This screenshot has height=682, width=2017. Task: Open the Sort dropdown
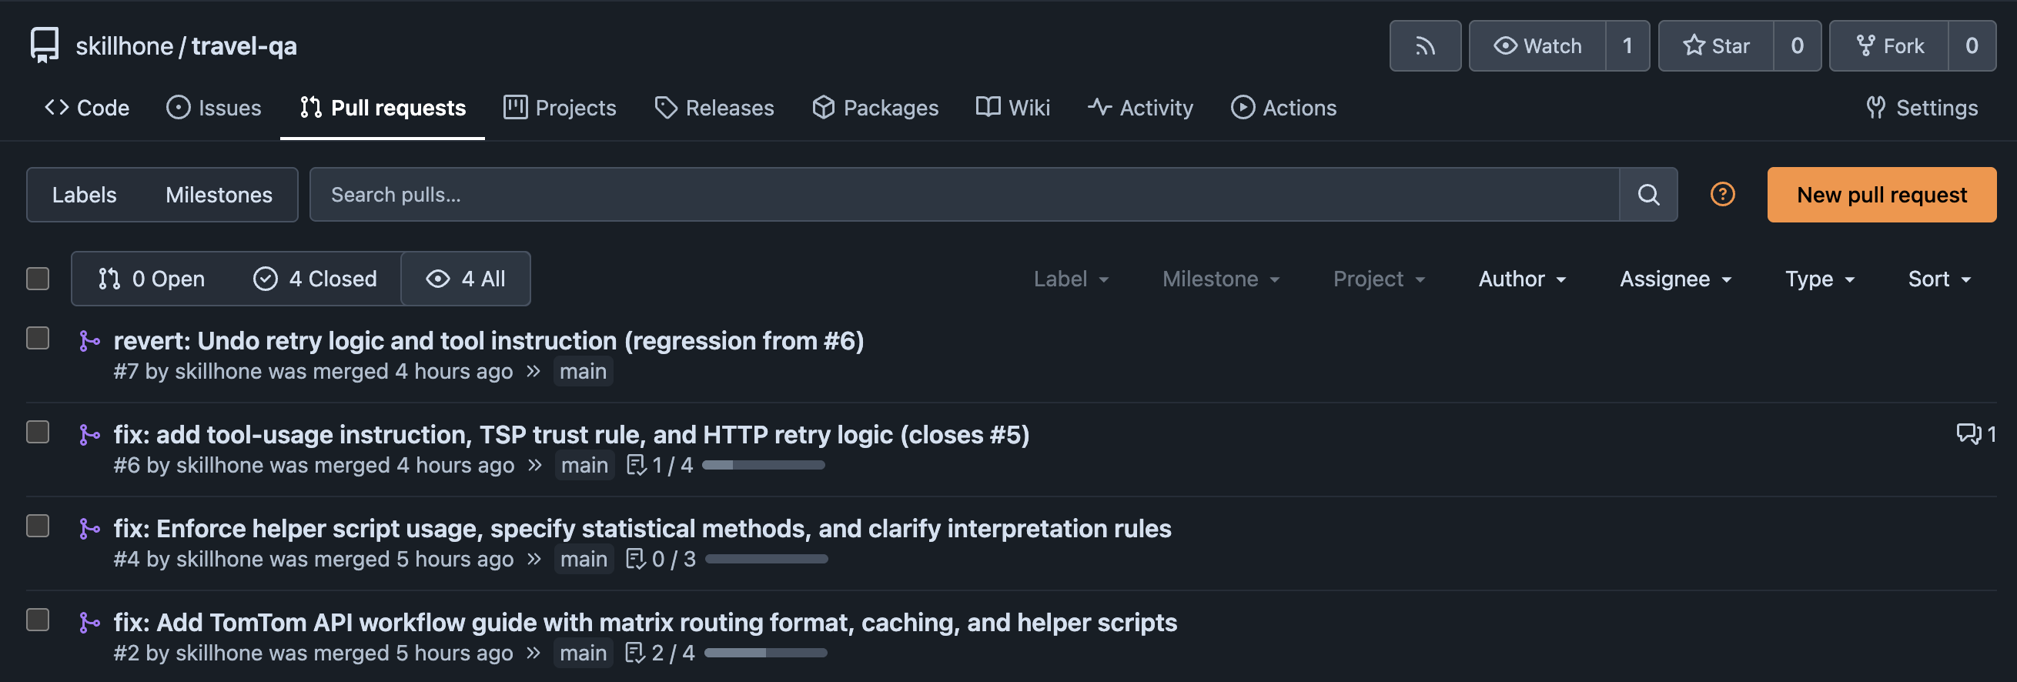pyautogui.click(x=1938, y=279)
